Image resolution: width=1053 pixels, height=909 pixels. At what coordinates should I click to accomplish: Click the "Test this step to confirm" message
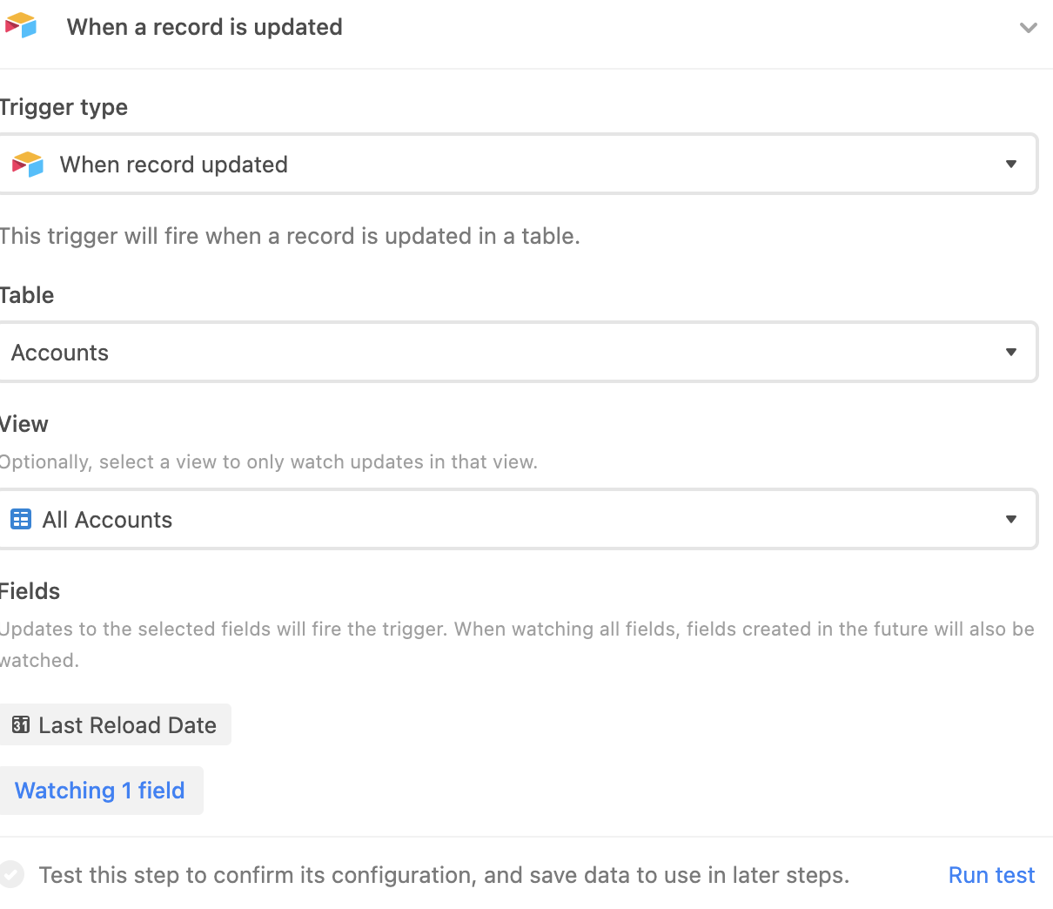click(x=444, y=875)
